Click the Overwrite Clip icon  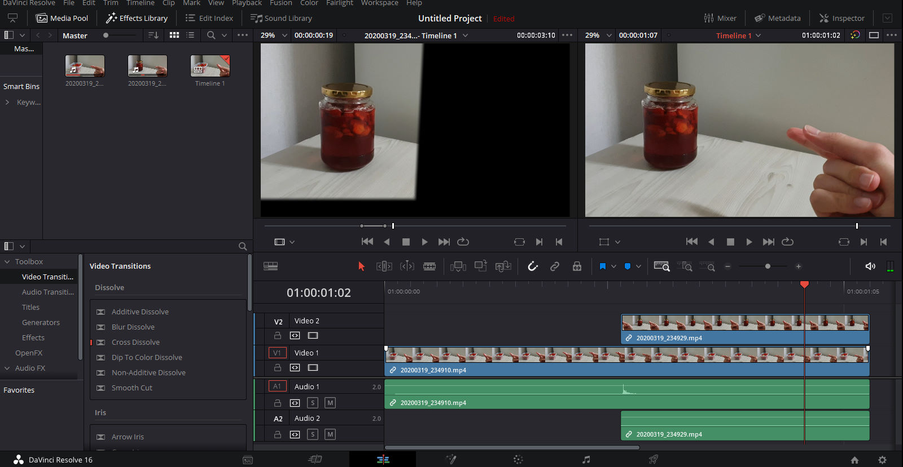pyautogui.click(x=481, y=266)
